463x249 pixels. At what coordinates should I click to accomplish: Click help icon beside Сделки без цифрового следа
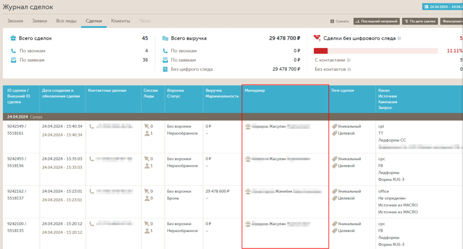399,38
